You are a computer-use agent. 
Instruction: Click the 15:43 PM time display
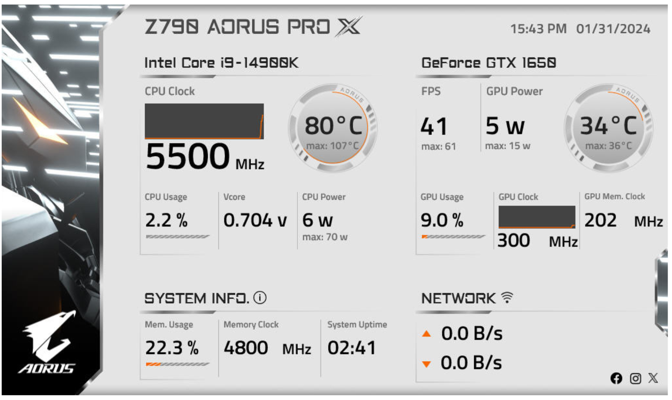pyautogui.click(x=538, y=29)
